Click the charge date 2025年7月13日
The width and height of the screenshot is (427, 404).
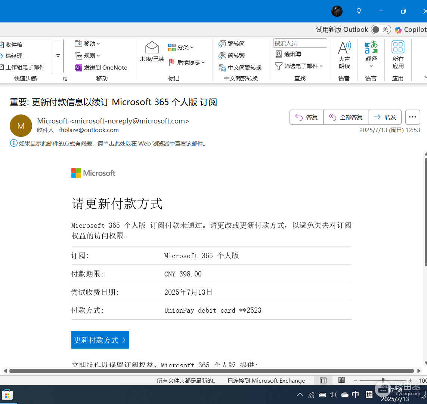click(188, 292)
